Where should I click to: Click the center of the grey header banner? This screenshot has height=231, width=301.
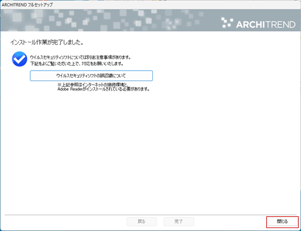point(150,20)
